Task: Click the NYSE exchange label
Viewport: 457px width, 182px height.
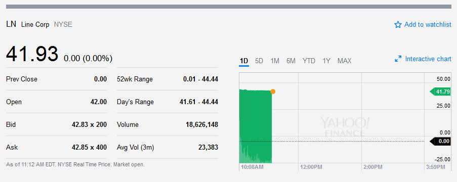Action: pyautogui.click(x=63, y=25)
